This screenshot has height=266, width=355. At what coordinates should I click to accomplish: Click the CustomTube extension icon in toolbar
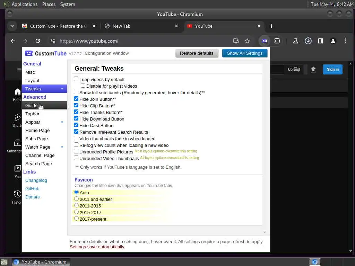point(265,41)
